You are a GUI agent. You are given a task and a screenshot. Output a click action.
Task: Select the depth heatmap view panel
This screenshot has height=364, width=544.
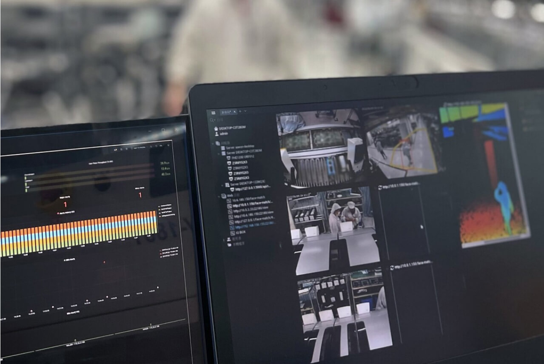point(489,179)
